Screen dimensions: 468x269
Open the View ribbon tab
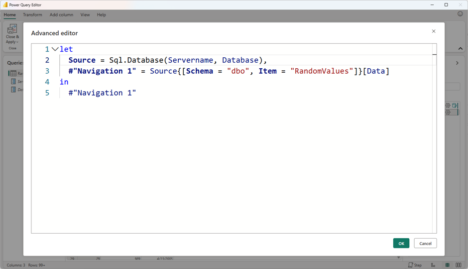click(x=85, y=14)
